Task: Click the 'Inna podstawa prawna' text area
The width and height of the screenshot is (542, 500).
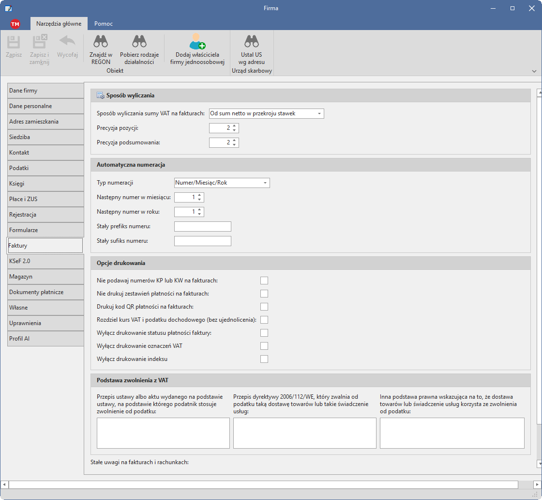Action: click(452, 433)
